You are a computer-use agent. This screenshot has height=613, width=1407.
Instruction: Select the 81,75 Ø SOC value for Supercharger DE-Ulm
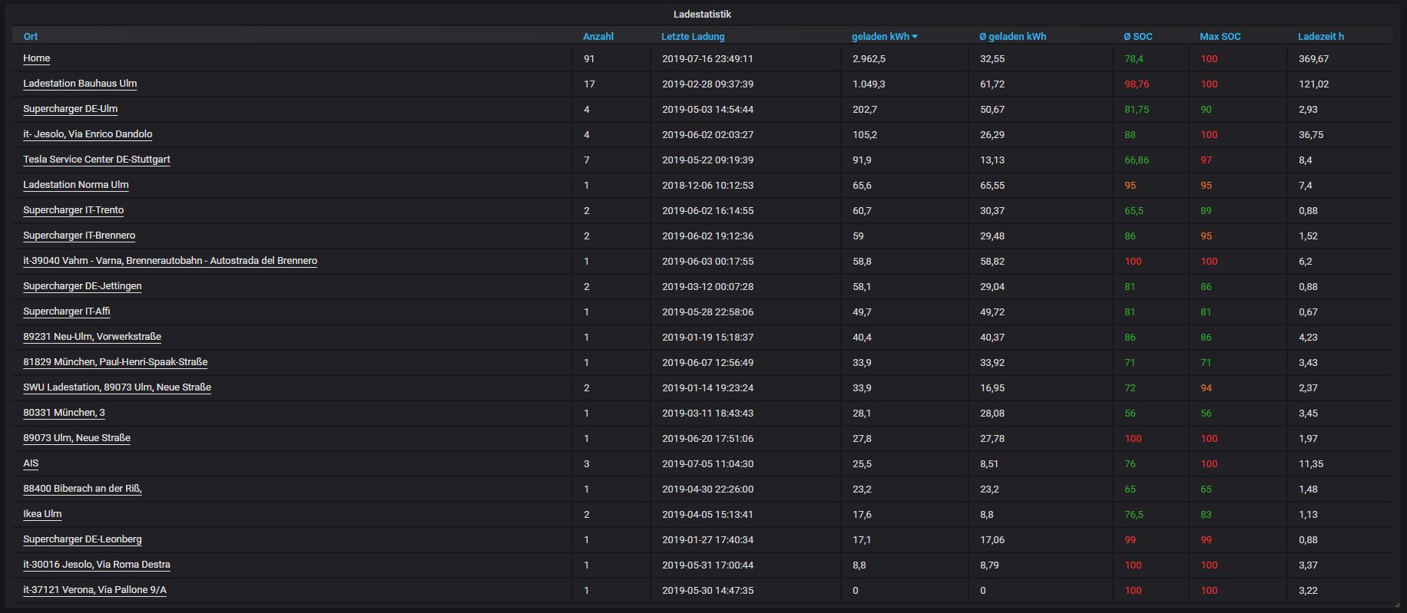click(x=1137, y=109)
